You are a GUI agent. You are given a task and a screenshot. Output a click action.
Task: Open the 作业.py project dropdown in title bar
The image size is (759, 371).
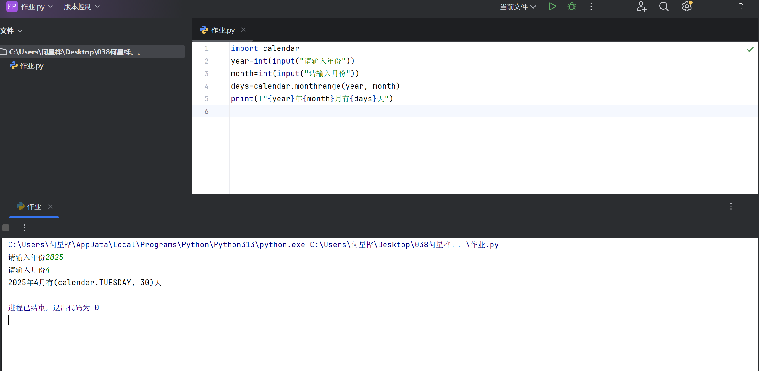coord(37,7)
